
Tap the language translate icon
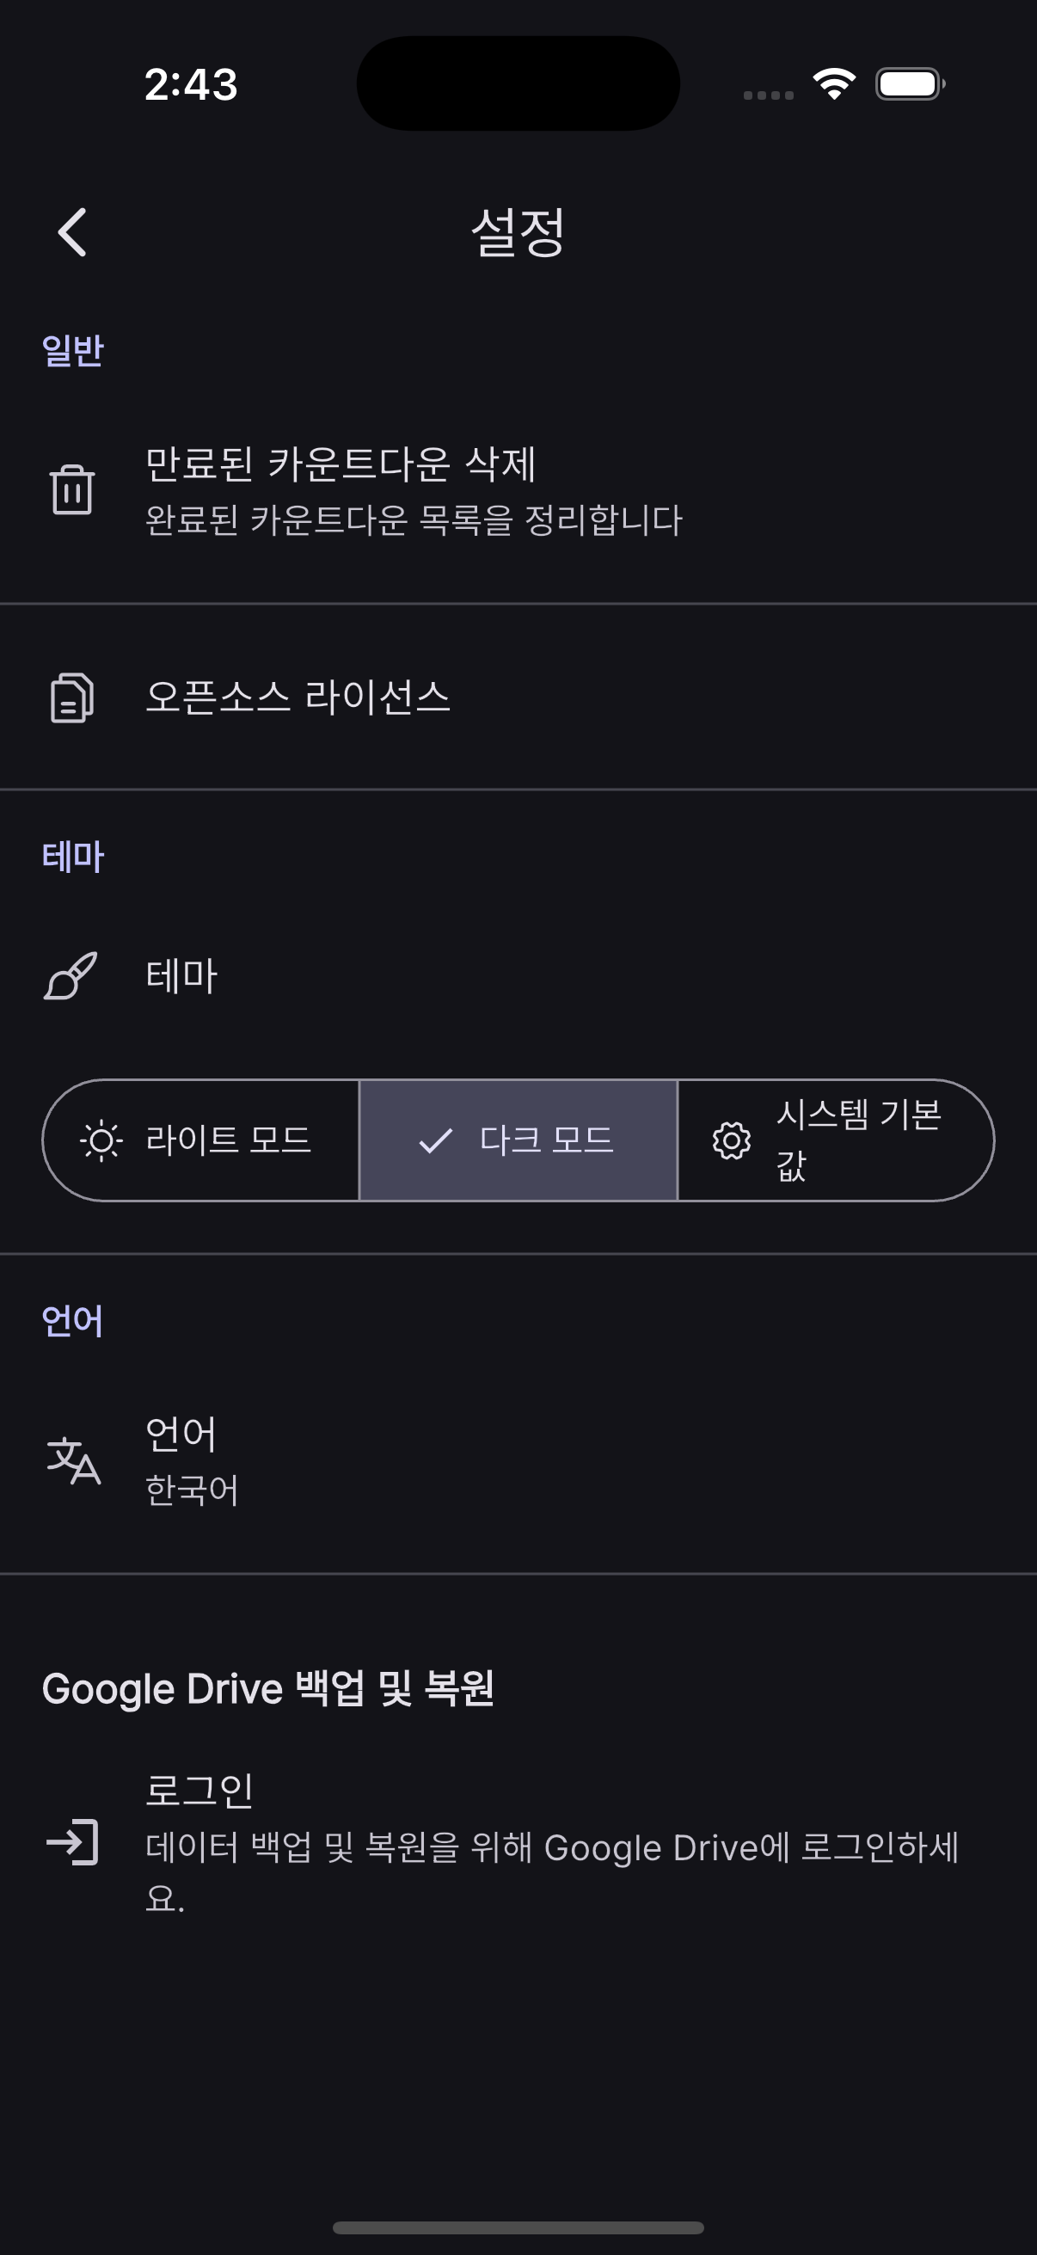pyautogui.click(x=73, y=1460)
